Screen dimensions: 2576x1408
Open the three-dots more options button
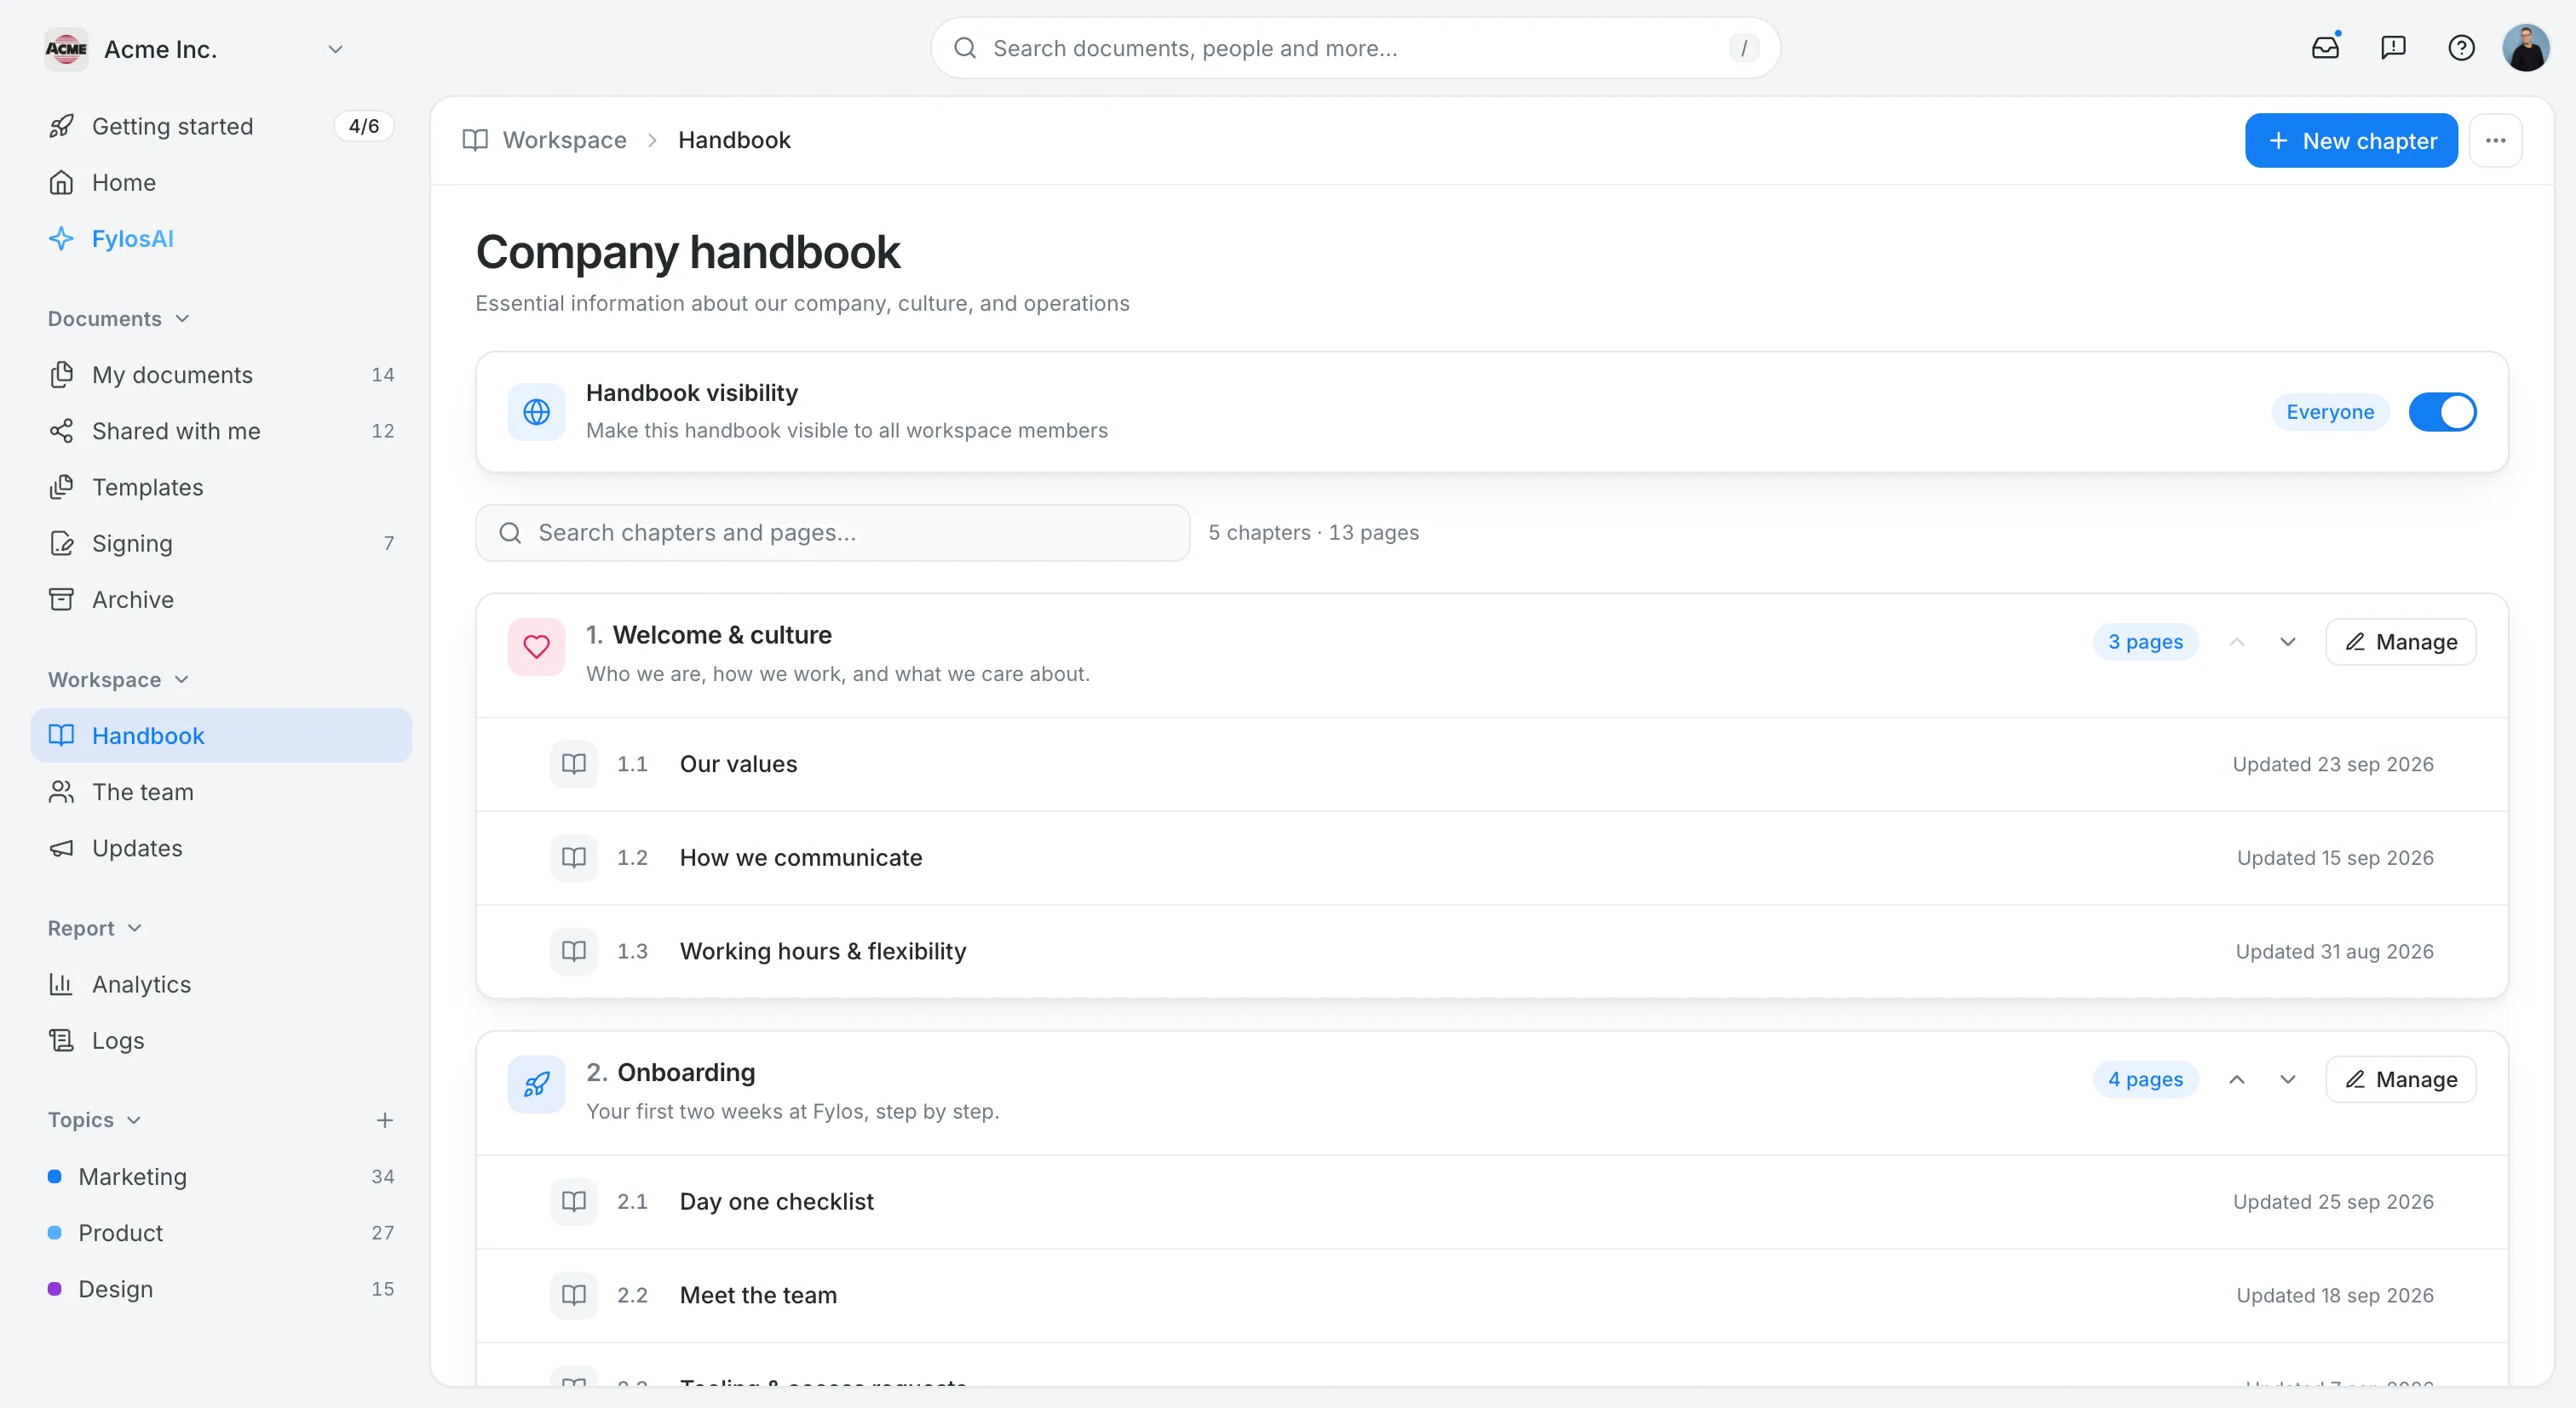[2495, 141]
